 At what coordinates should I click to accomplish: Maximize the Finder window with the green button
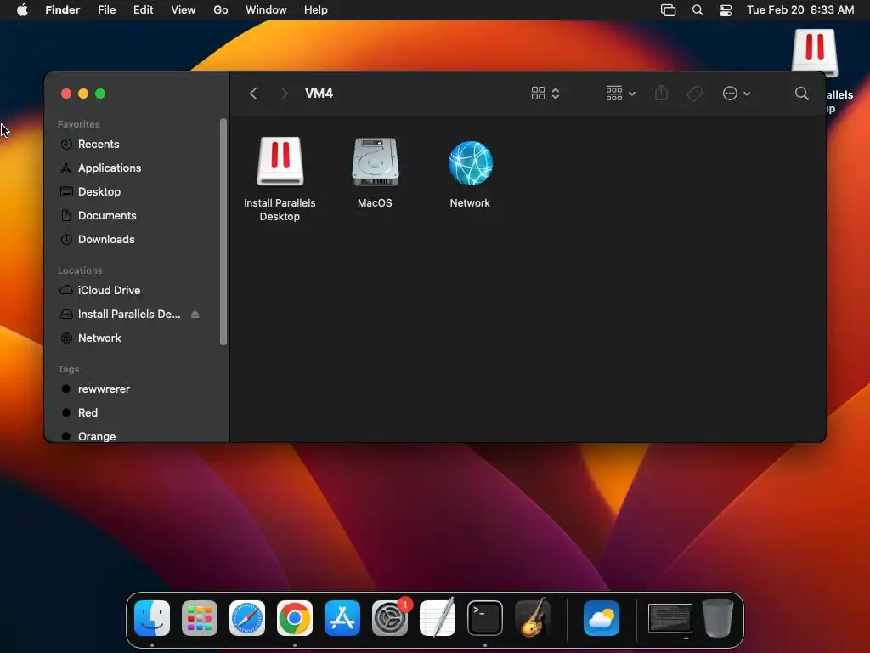(100, 94)
